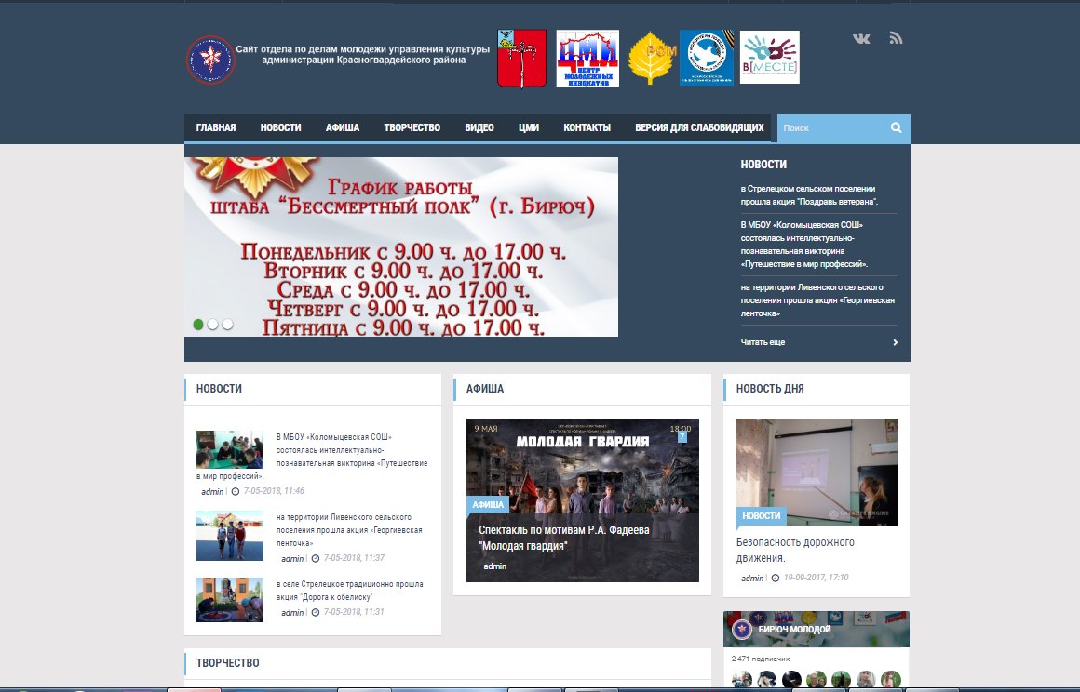Viewport: 1080px width, 692px height.
Task: Open the red coat of arms logo
Action: click(521, 59)
